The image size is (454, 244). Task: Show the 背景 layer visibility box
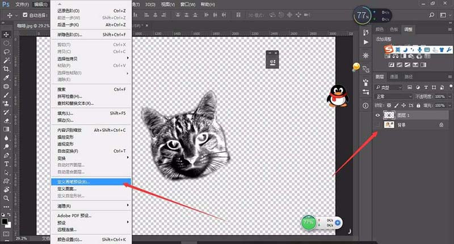click(x=377, y=125)
